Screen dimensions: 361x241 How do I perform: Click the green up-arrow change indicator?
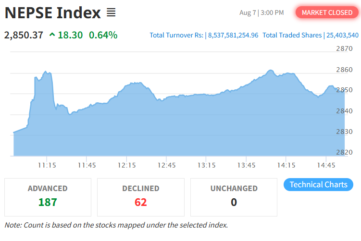[x=52, y=35]
